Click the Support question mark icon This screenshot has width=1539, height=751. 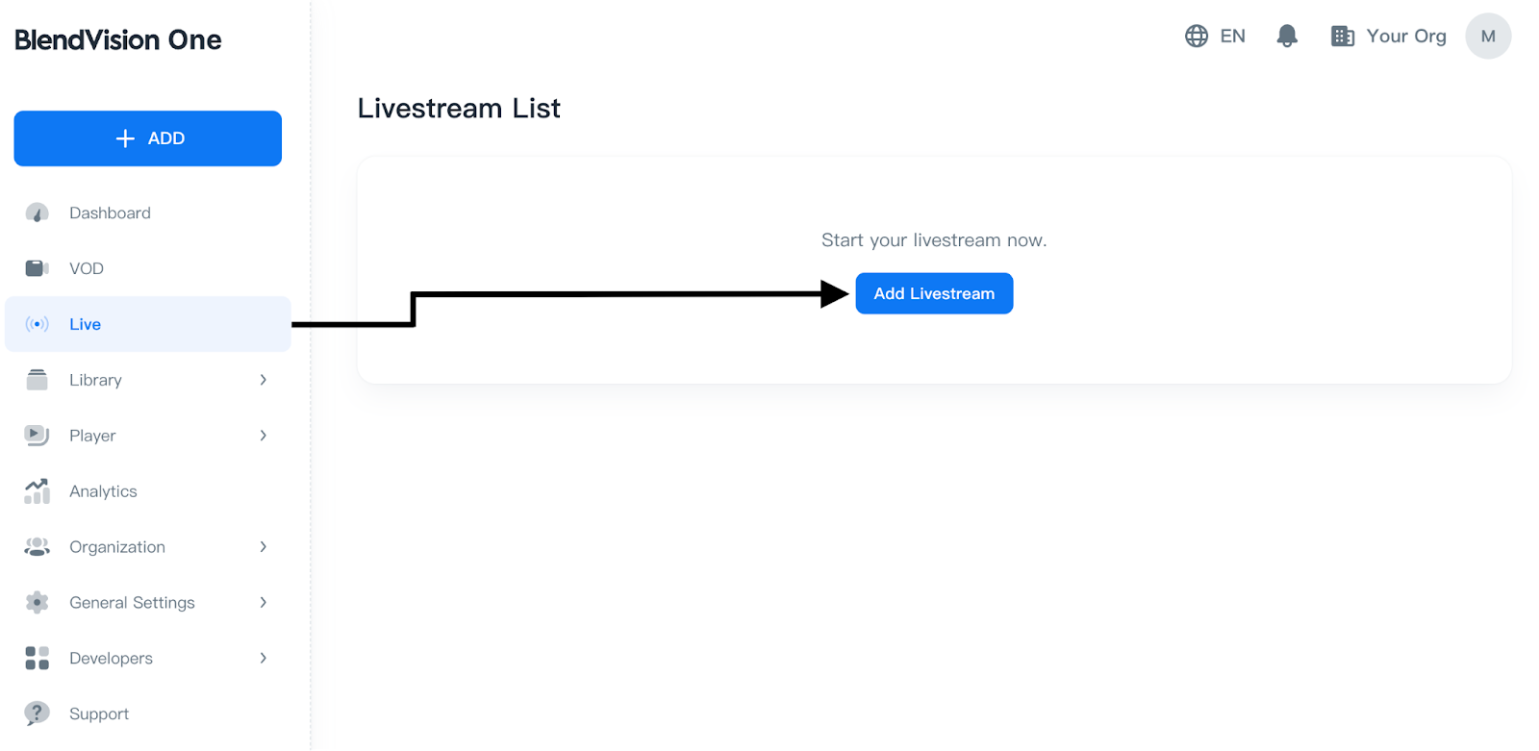pyautogui.click(x=37, y=713)
